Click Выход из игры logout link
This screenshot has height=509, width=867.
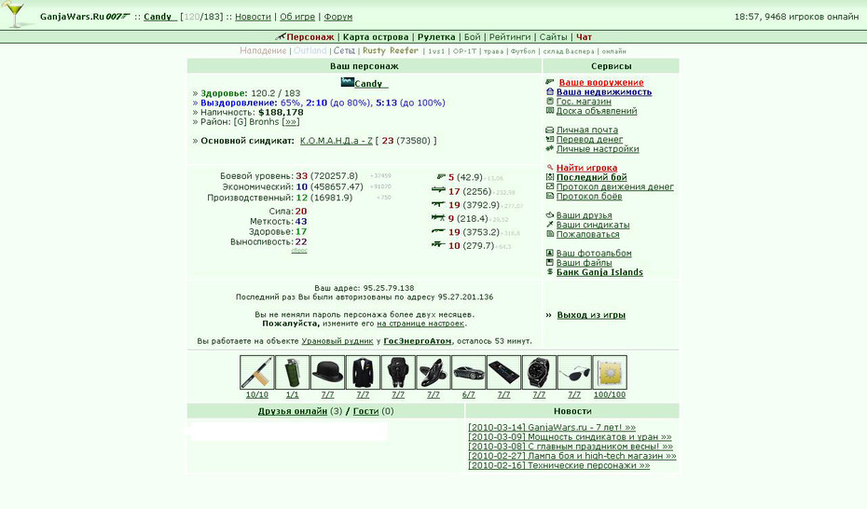[591, 315]
